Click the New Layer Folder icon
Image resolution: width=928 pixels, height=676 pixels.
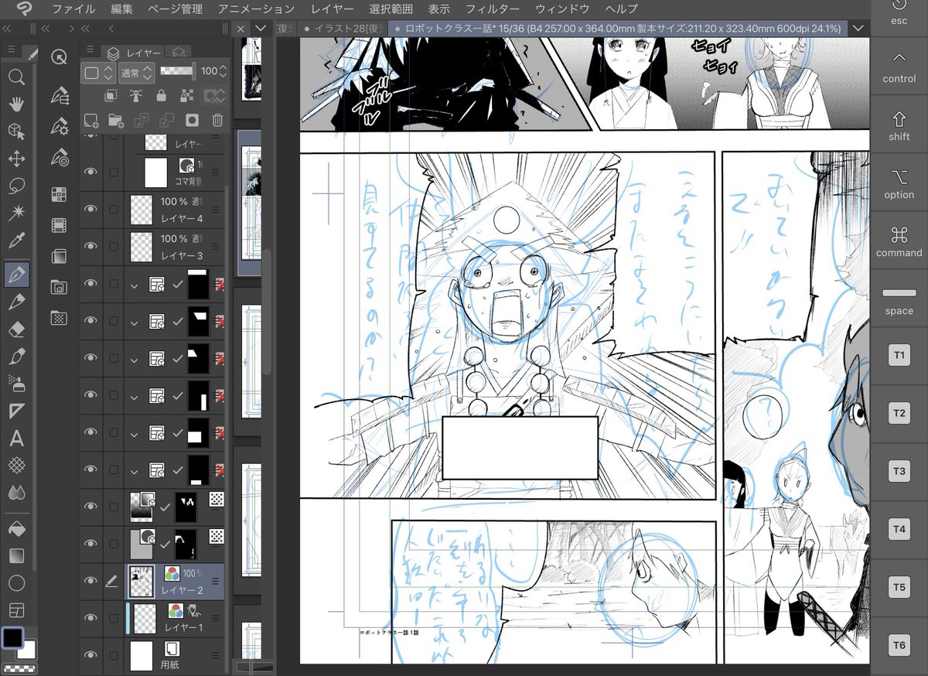pos(116,120)
